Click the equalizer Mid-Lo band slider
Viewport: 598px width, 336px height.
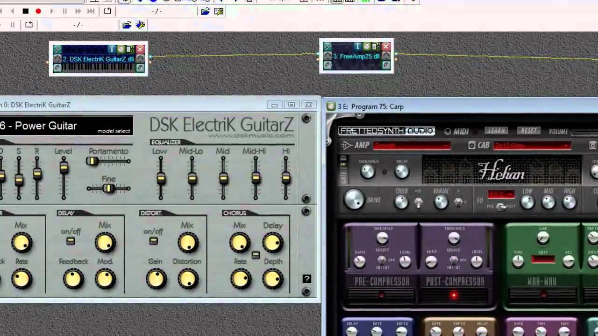192,178
